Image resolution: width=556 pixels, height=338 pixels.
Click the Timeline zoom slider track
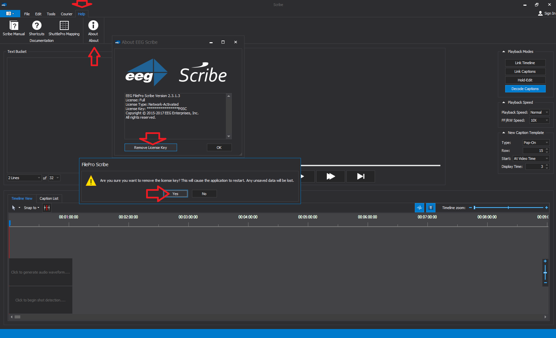(x=509, y=208)
